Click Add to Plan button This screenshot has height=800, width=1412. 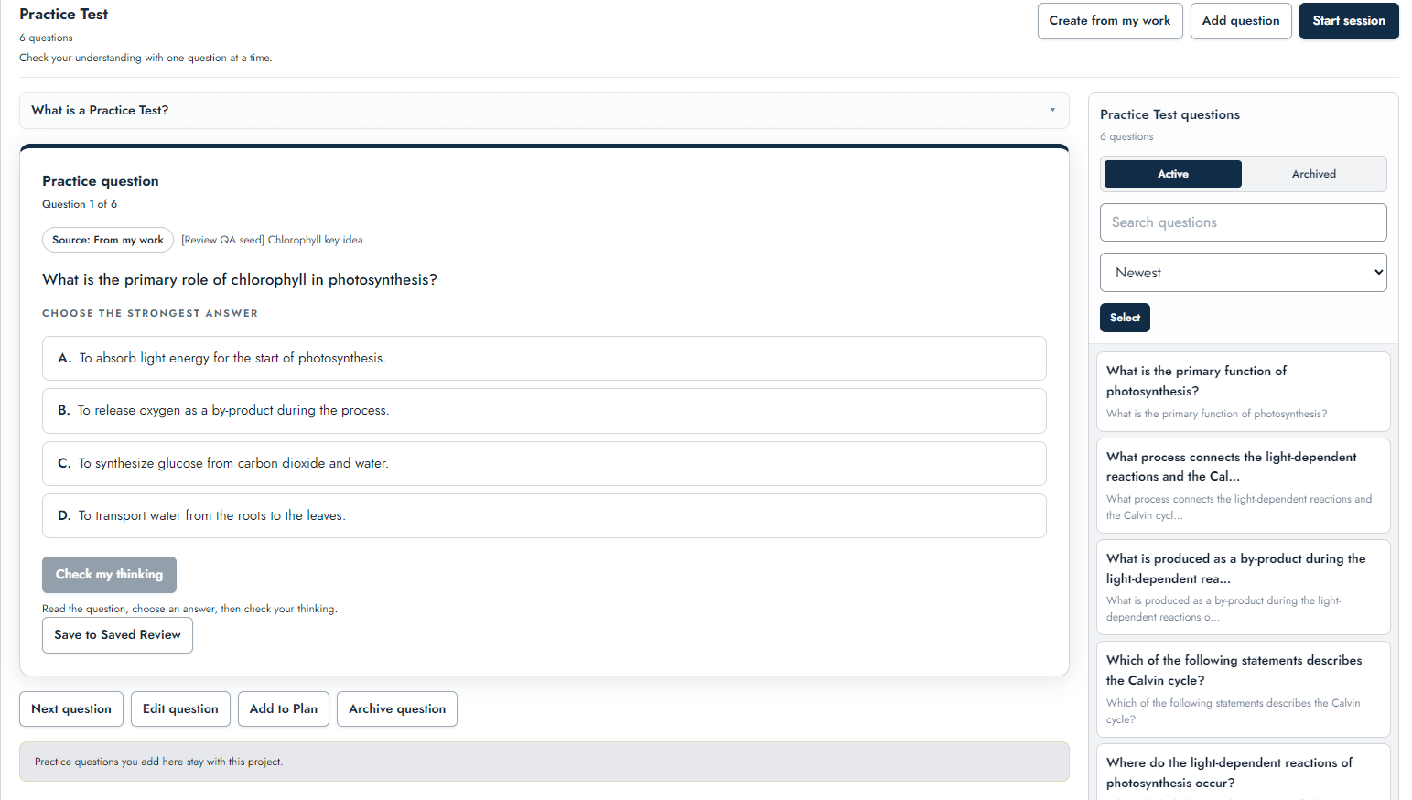click(284, 709)
